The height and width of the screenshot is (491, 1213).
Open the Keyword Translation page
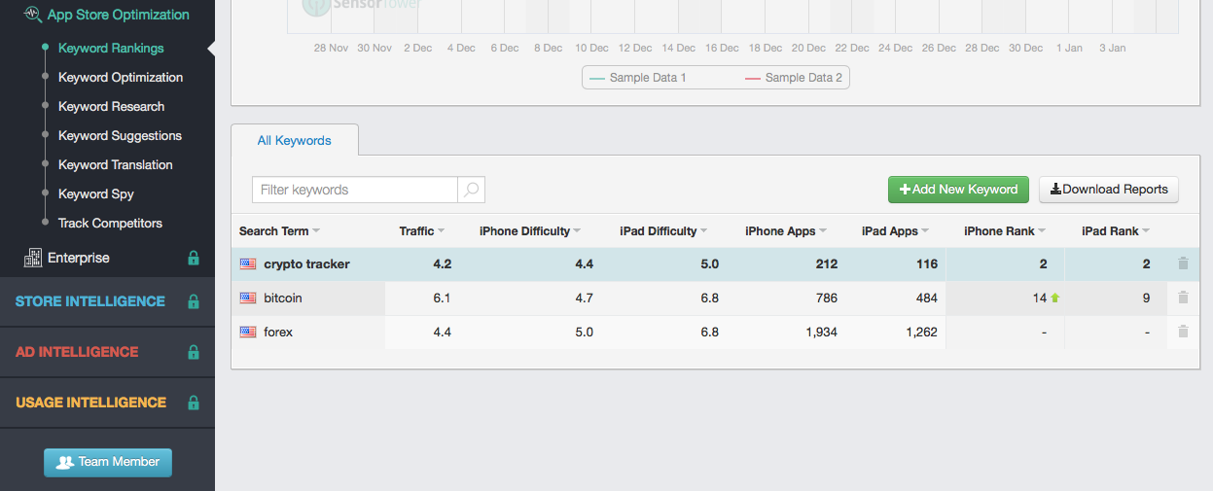(x=116, y=164)
